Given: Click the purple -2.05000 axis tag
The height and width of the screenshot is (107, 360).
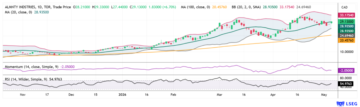Looking at the screenshot, I should click(346, 70).
